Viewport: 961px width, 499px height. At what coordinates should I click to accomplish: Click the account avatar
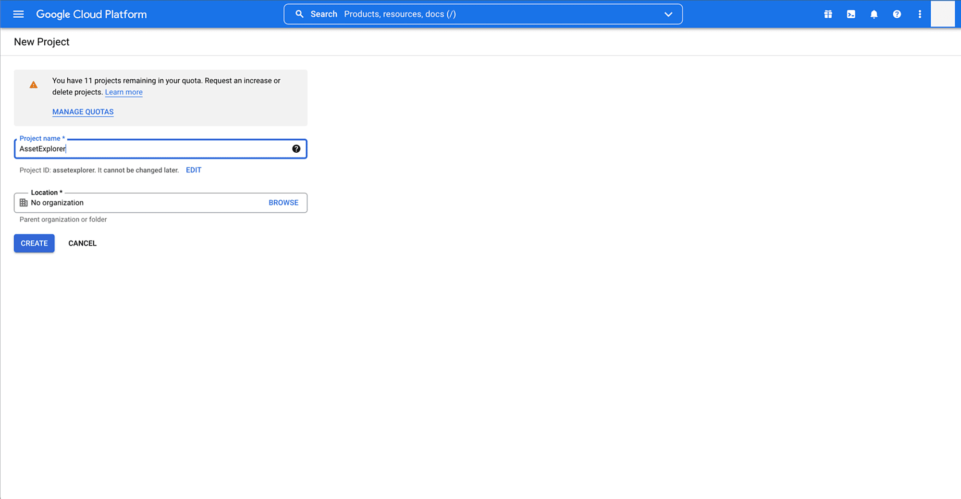943,14
